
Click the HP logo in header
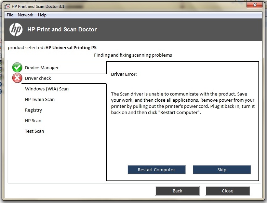point(16,29)
